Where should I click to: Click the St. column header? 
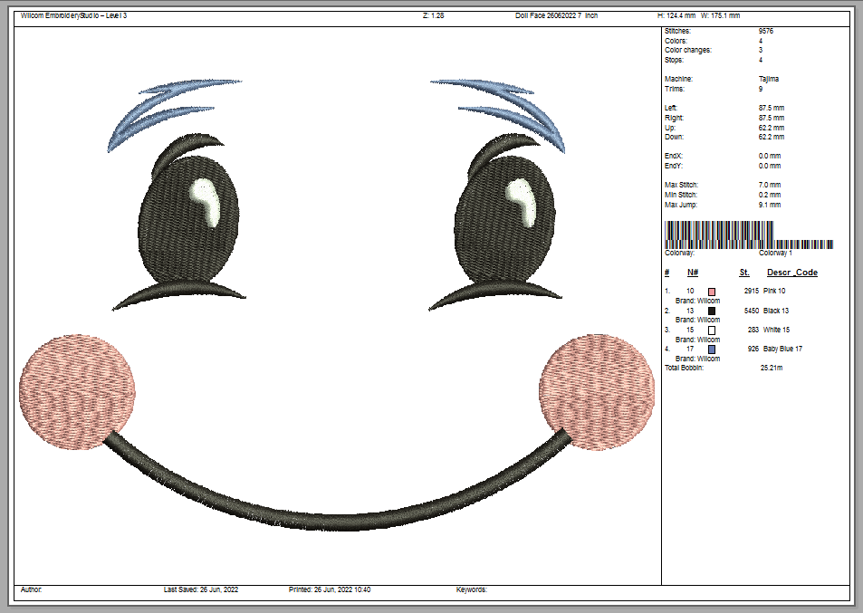[x=743, y=273]
